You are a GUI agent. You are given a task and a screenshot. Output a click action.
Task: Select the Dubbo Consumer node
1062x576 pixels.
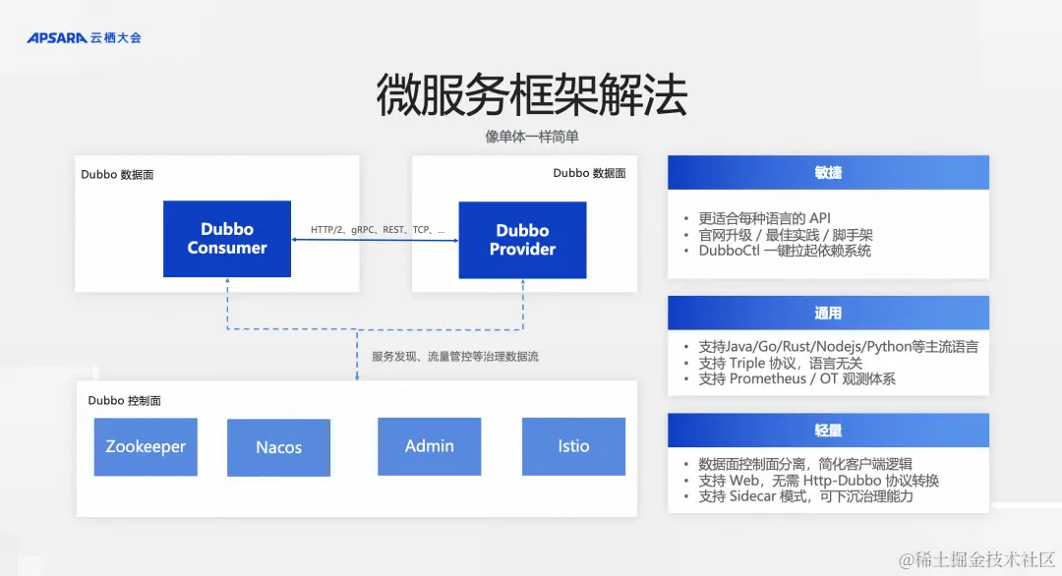coord(227,239)
